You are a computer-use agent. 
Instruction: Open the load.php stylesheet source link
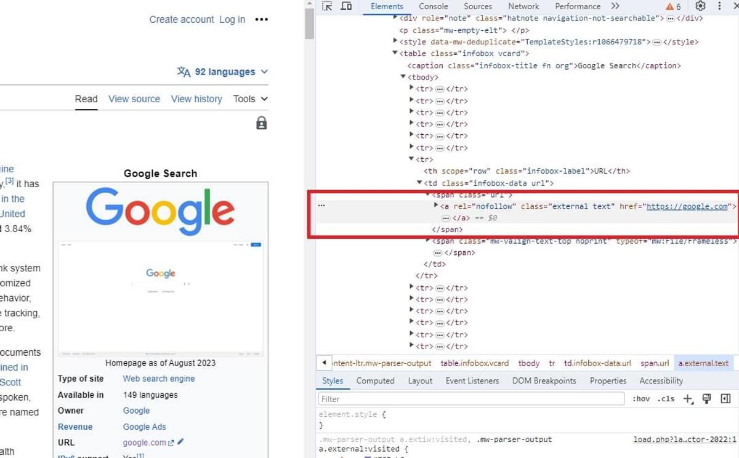[x=685, y=440]
